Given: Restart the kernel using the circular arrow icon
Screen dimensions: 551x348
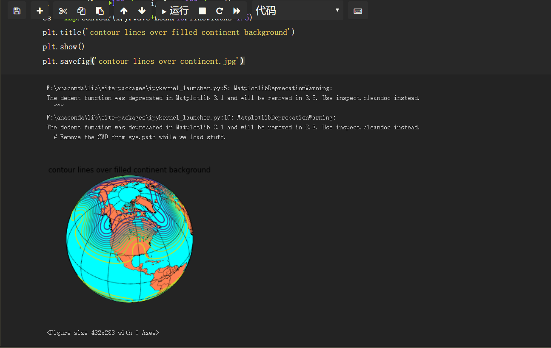Looking at the screenshot, I should click(x=220, y=10).
